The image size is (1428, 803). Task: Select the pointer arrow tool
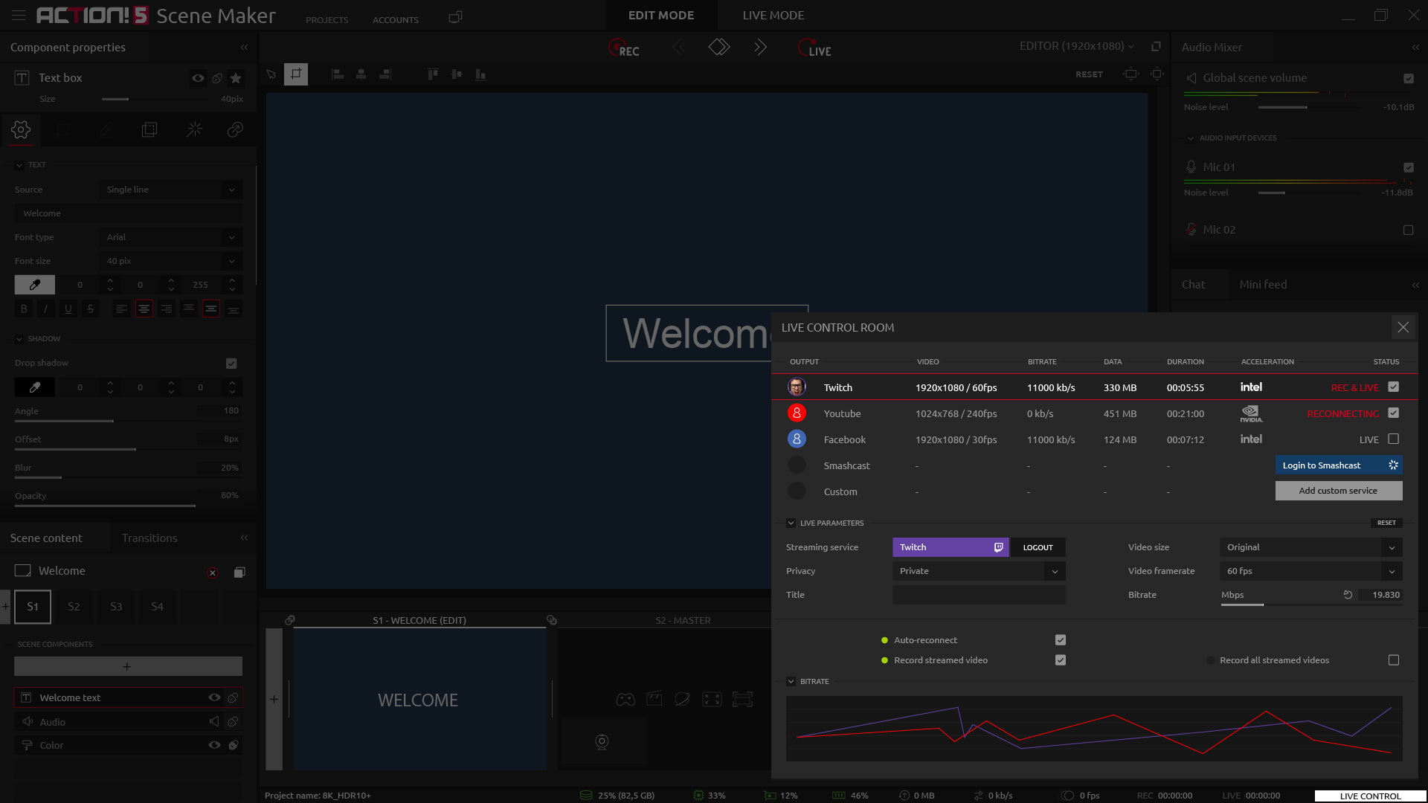271,74
